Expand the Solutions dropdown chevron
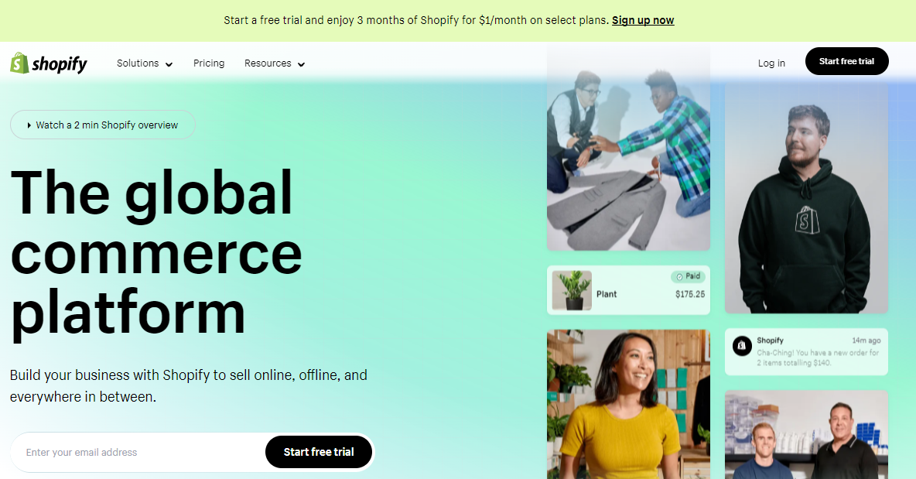Viewport: 916px width, 479px height. coord(169,64)
